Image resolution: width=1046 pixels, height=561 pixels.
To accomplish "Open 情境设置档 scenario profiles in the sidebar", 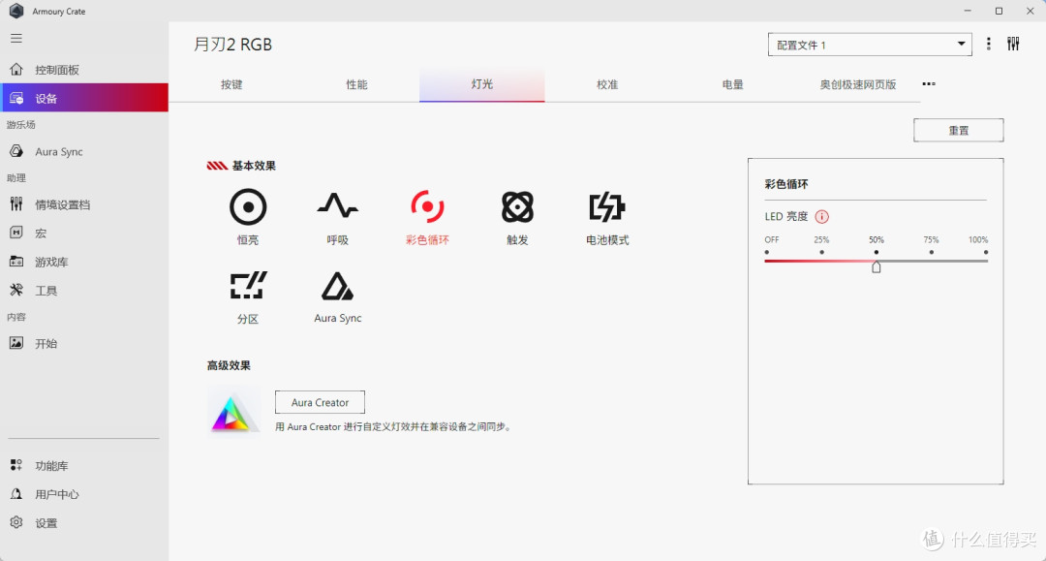I will (84, 204).
